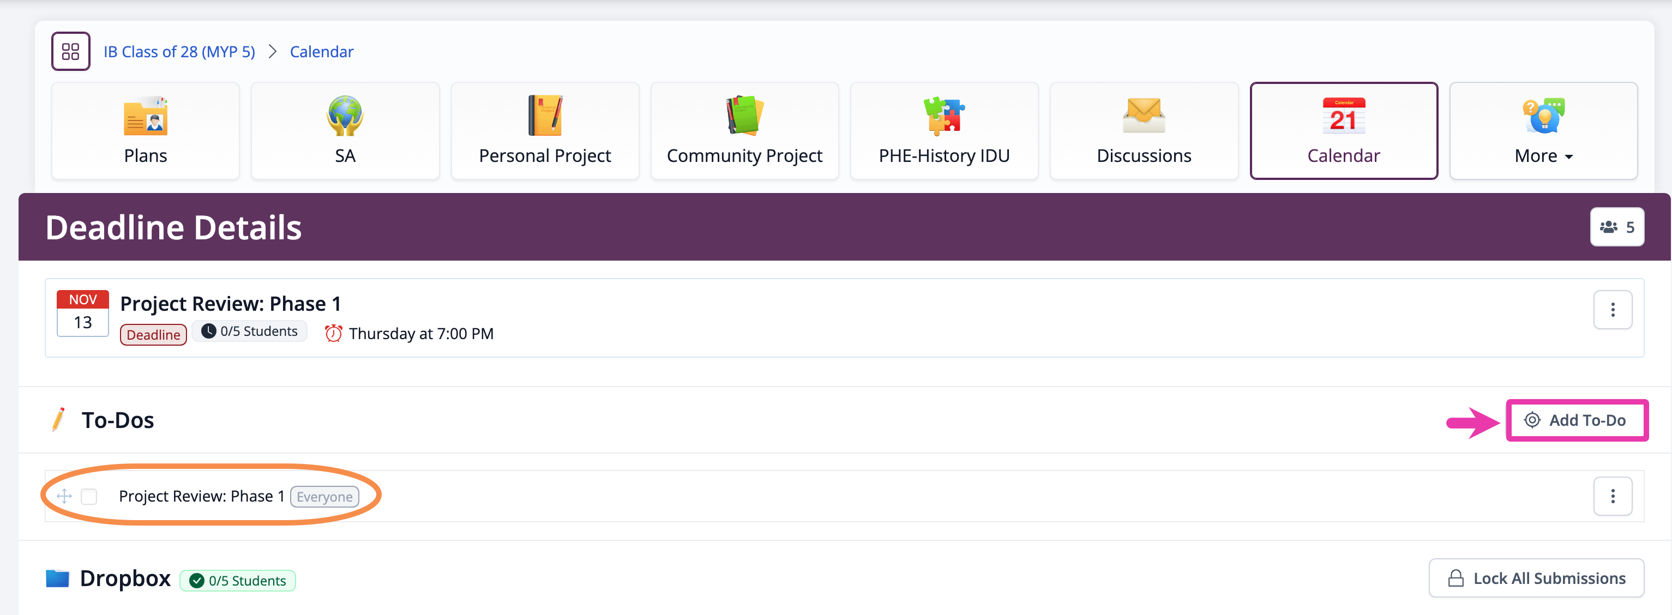Switch to the Calendar tab
The width and height of the screenshot is (1672, 615).
1343,130
